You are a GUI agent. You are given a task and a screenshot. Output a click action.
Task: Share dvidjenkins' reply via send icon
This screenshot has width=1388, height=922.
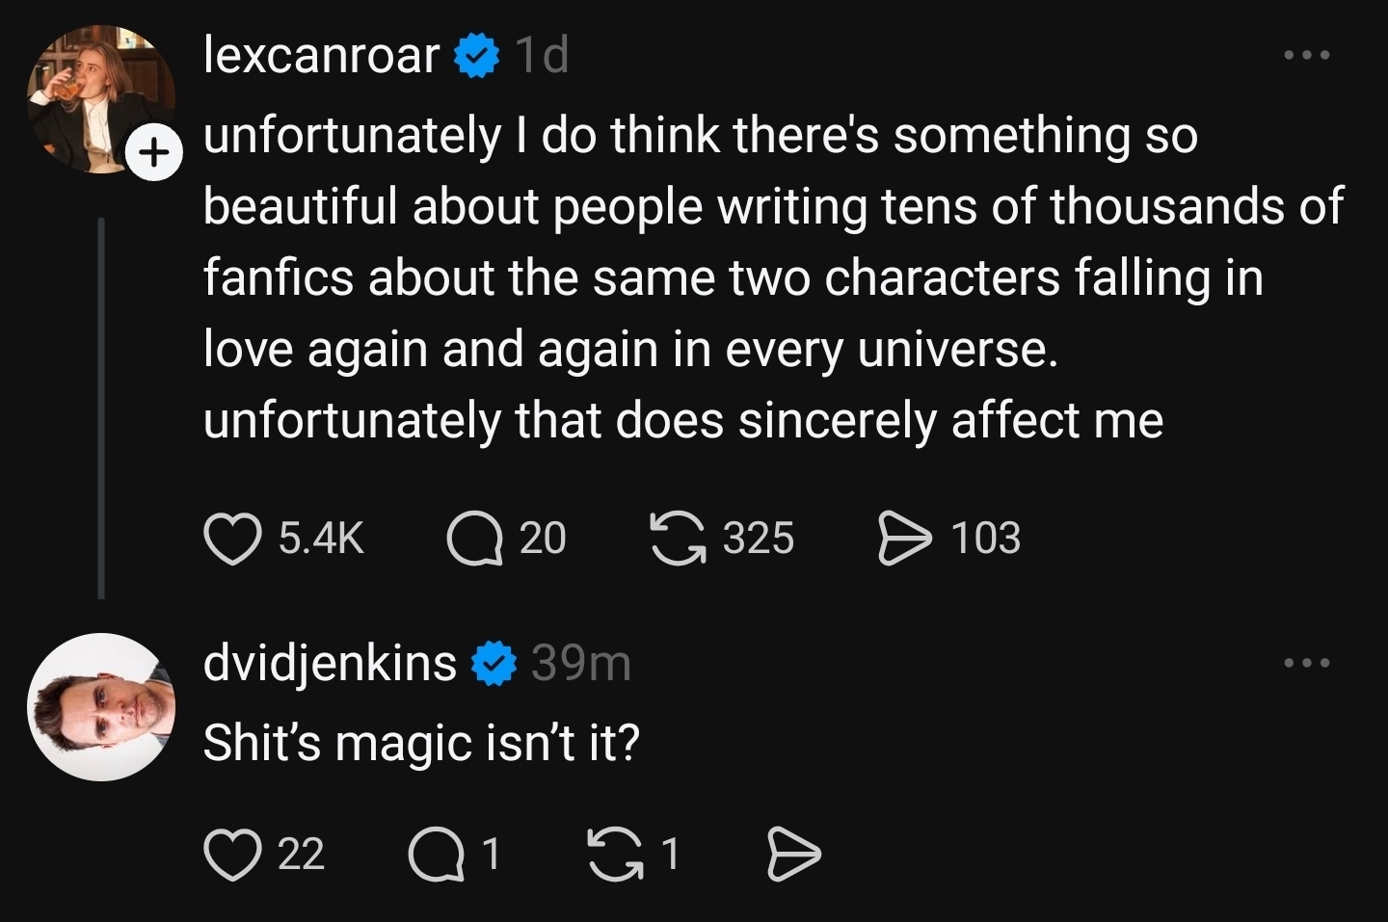click(793, 855)
